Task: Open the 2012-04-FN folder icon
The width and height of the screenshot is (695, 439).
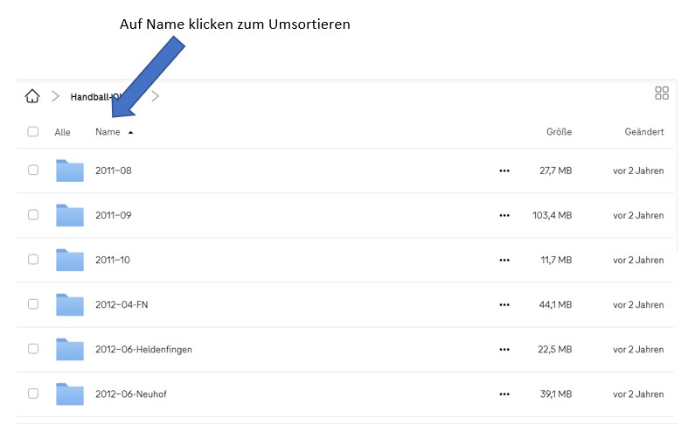Action: pyautogui.click(x=70, y=305)
